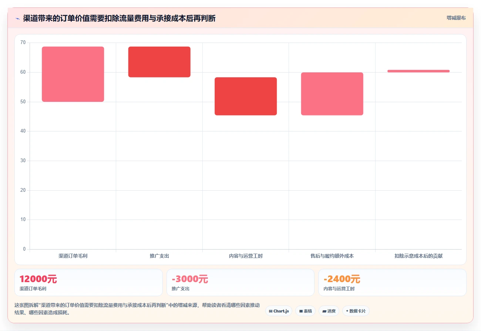This screenshot has width=481, height=331.
Task: Click the description paragraph starting 这张图拆解
Action: [137, 309]
